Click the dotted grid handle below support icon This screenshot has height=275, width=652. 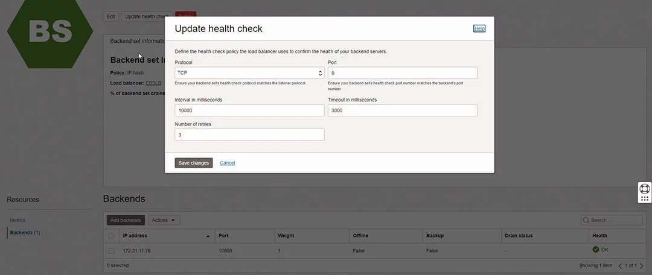645,198
